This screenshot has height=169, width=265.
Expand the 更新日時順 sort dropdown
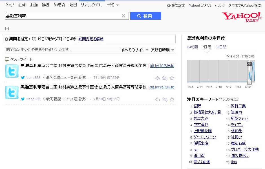162,50
